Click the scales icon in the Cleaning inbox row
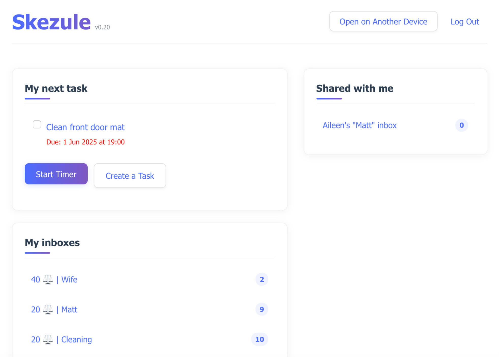 tap(48, 339)
